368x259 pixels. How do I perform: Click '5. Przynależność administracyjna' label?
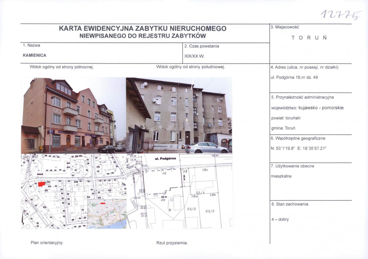[x=302, y=97]
